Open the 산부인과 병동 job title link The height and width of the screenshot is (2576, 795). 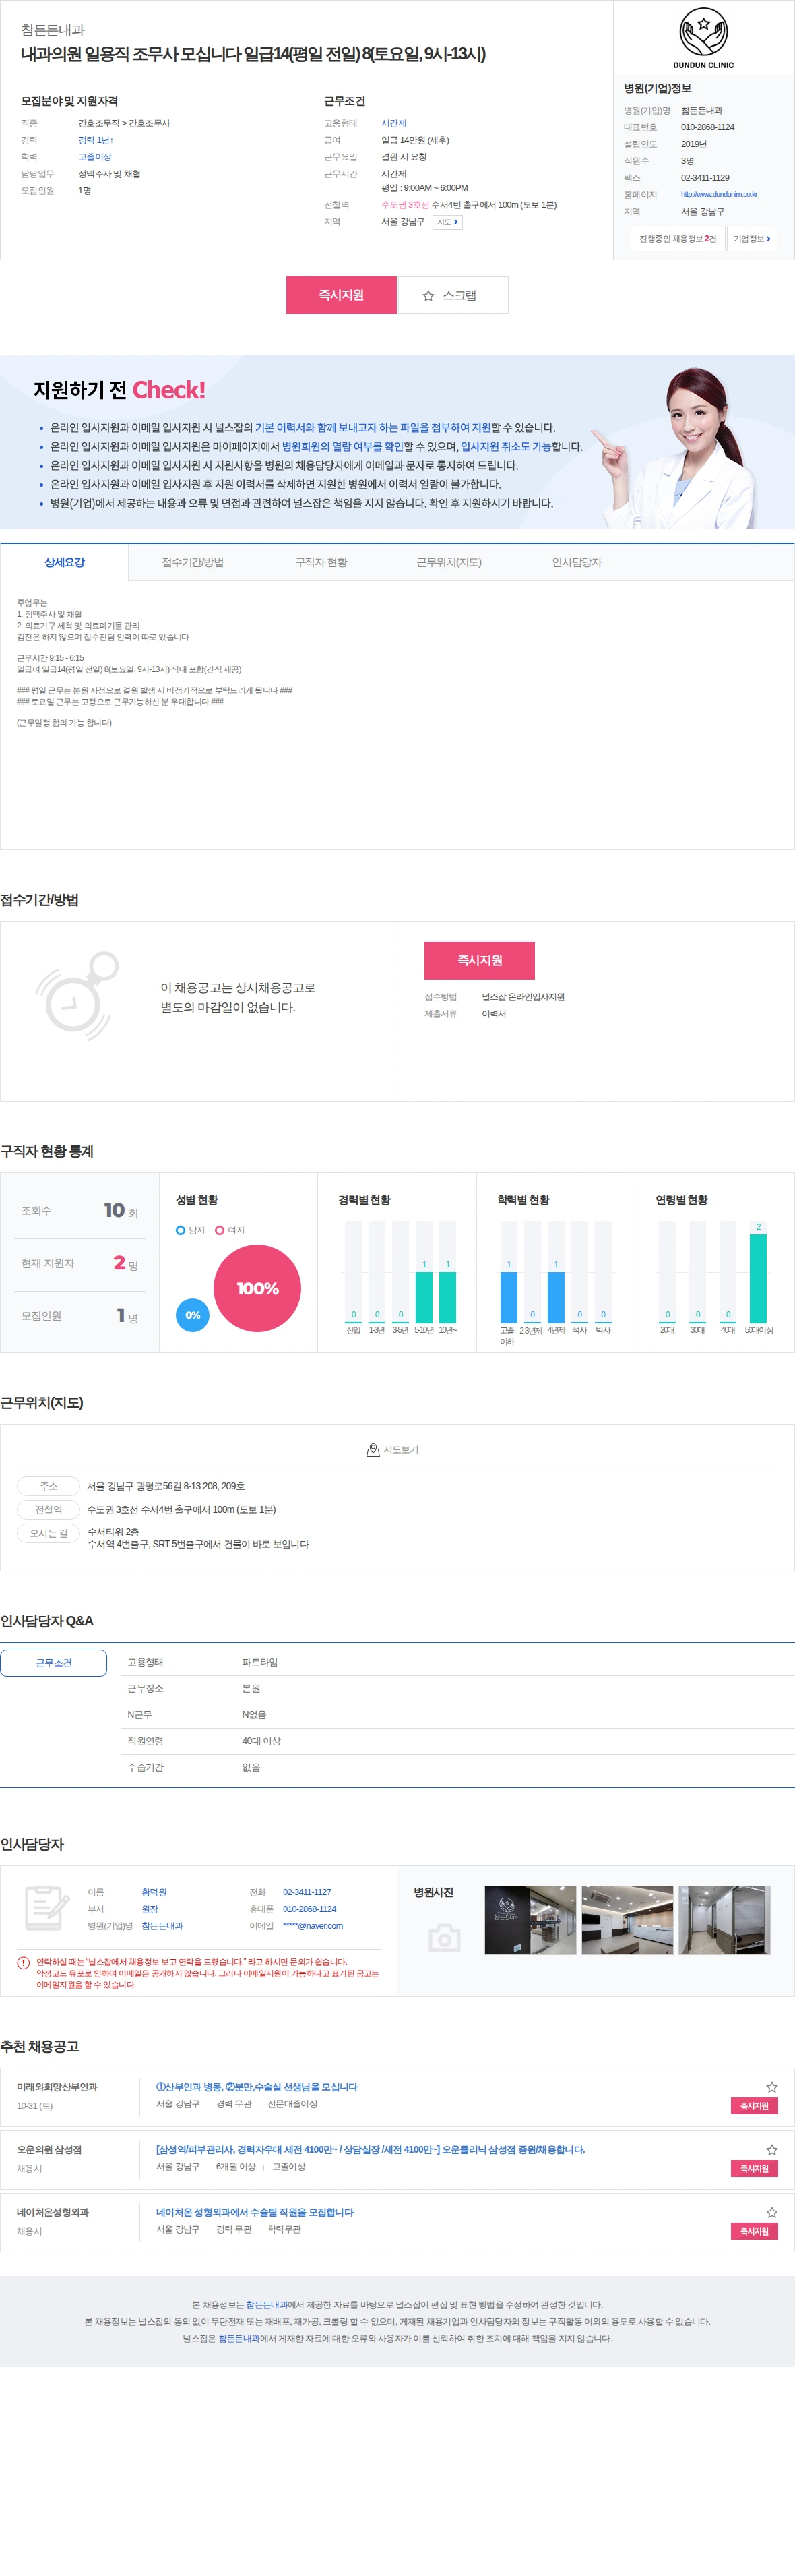tap(257, 2087)
